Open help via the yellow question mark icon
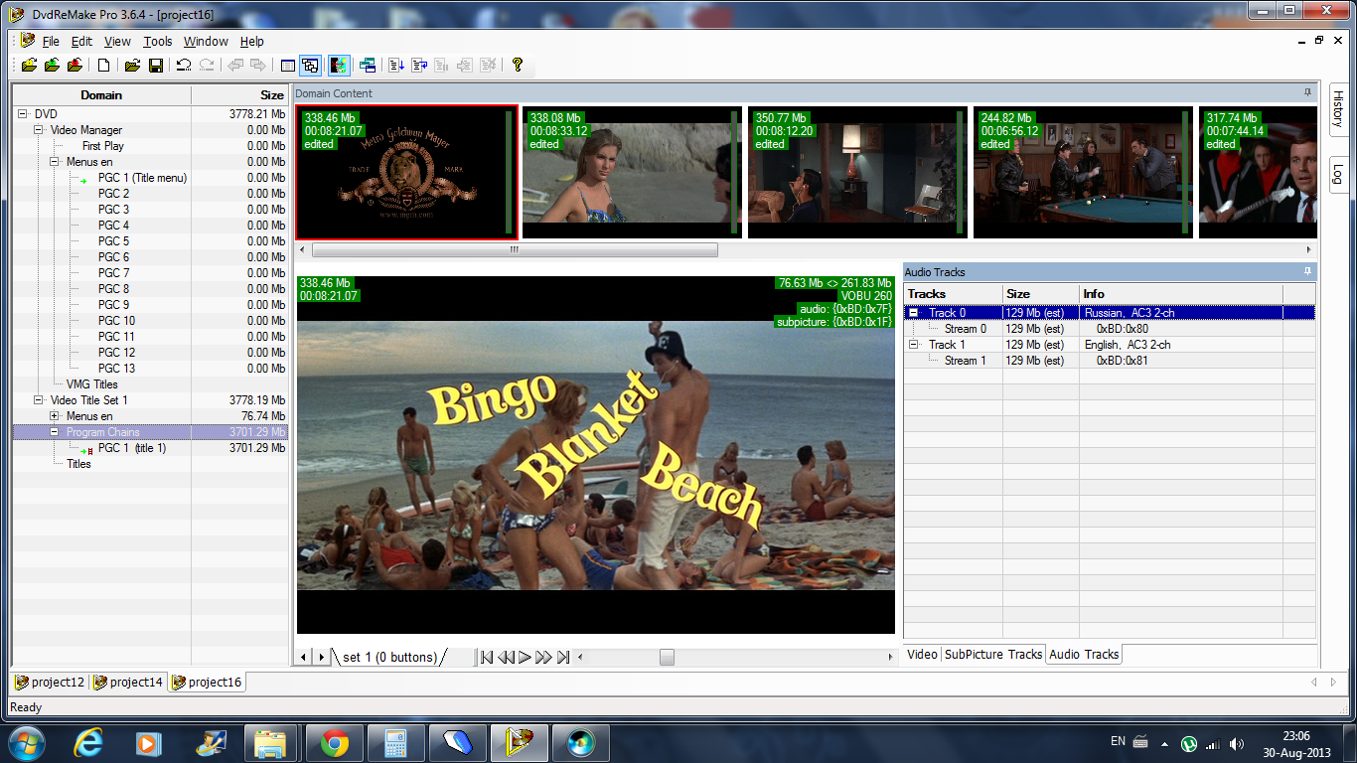The height and width of the screenshot is (763, 1357). click(518, 66)
